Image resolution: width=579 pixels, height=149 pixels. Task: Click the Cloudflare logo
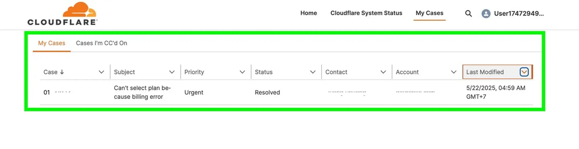(x=63, y=14)
